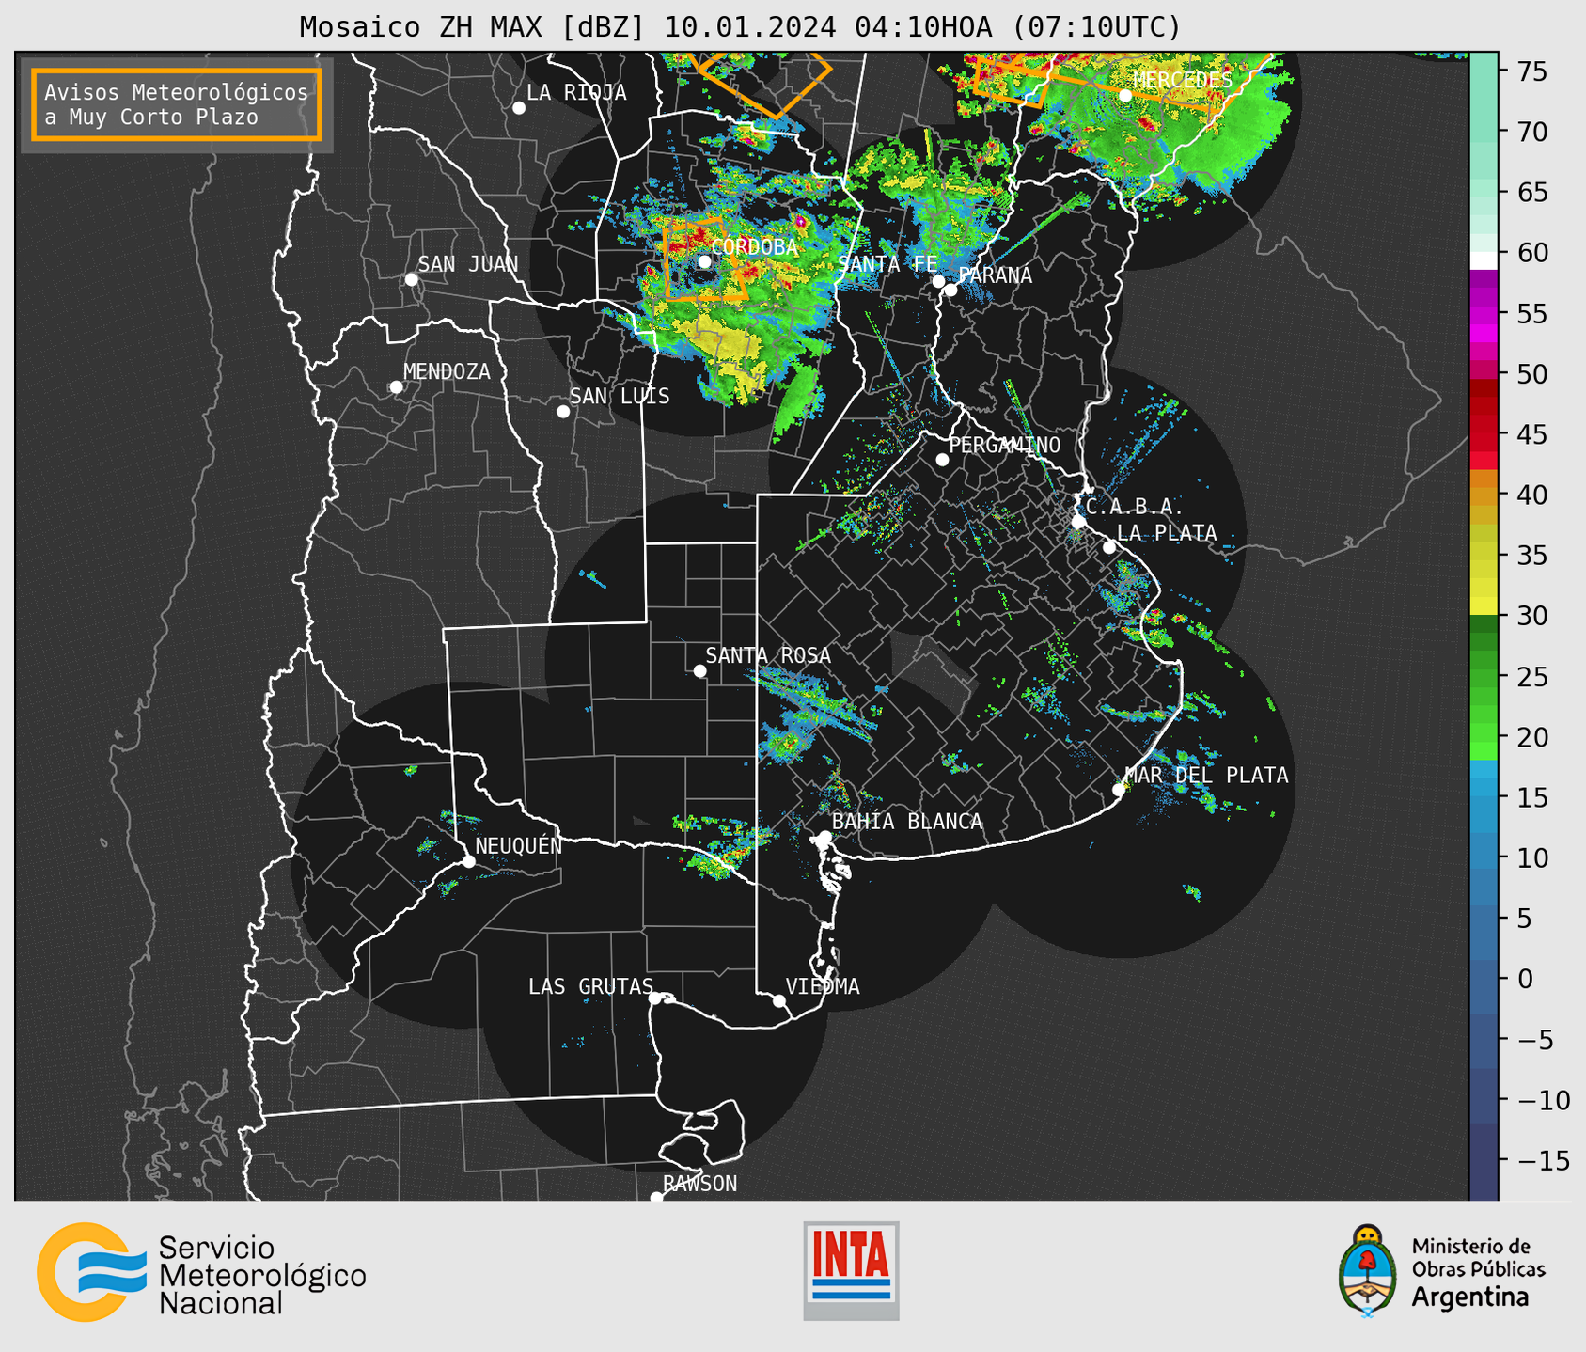This screenshot has height=1352, width=1586.
Task: Click the PARANA city marker dot
Action: [x=950, y=290]
